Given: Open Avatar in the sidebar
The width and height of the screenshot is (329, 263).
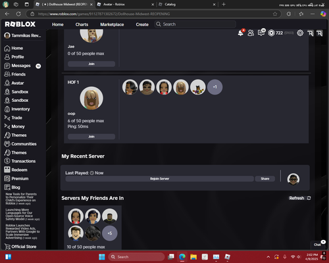Looking at the screenshot, I should (14, 83).
